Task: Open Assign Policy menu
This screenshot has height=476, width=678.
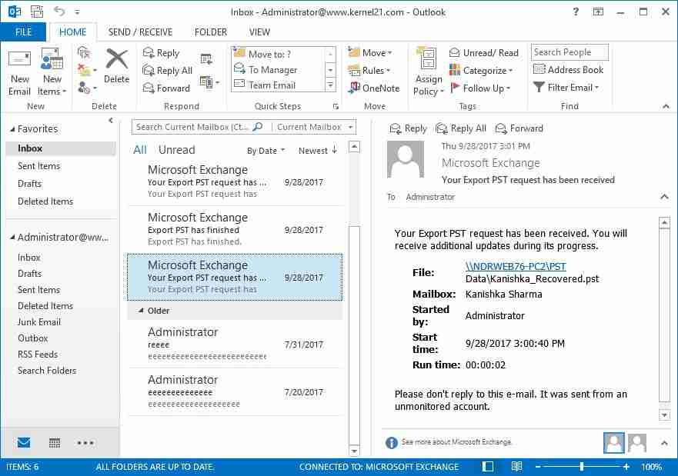Action: point(428,72)
